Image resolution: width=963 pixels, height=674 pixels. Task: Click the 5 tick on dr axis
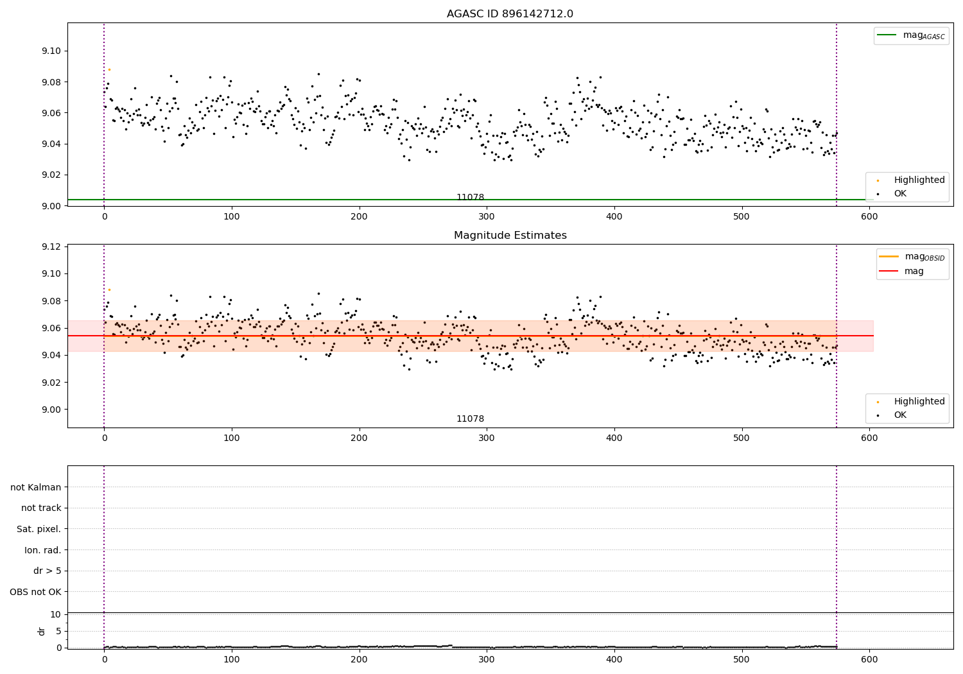[58, 631]
